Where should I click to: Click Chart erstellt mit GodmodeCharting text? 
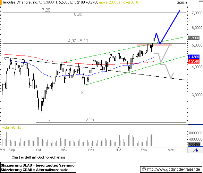[38, 157]
